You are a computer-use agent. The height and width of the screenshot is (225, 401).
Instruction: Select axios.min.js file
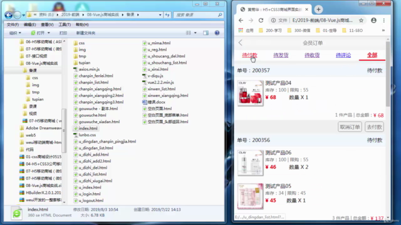(x=86, y=69)
